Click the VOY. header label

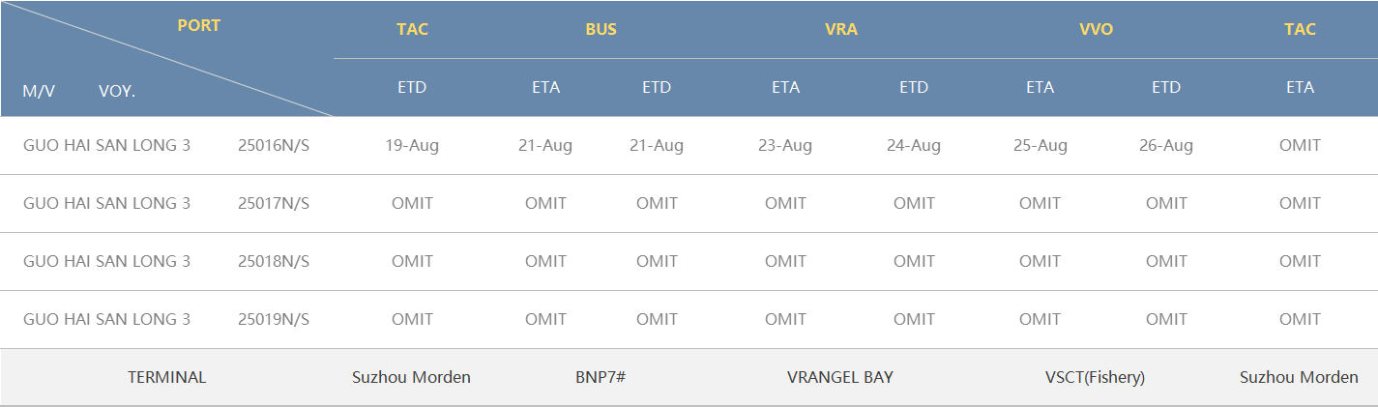coord(117,92)
